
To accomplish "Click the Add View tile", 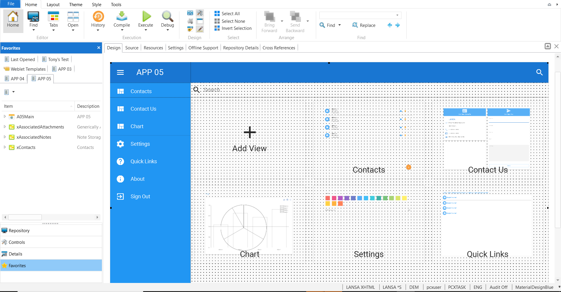I will click(250, 139).
